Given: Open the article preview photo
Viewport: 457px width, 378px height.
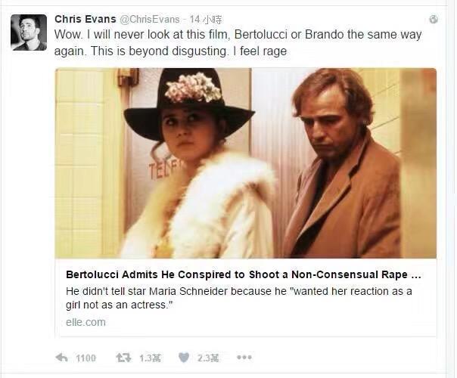Looking at the screenshot, I should coord(245,163).
